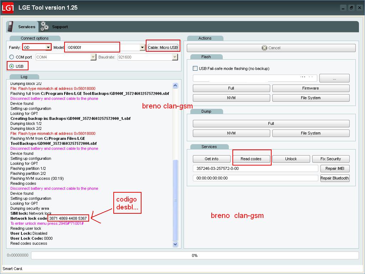
Task: Click the 'Read codes success' log line
Action: pos(29,243)
